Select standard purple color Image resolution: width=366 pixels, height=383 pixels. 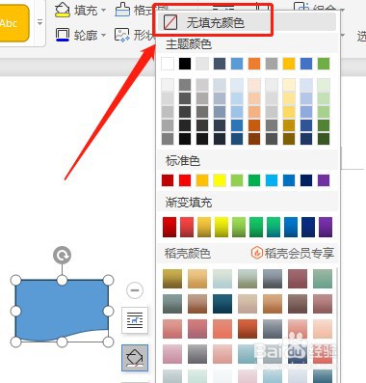coord(324,180)
